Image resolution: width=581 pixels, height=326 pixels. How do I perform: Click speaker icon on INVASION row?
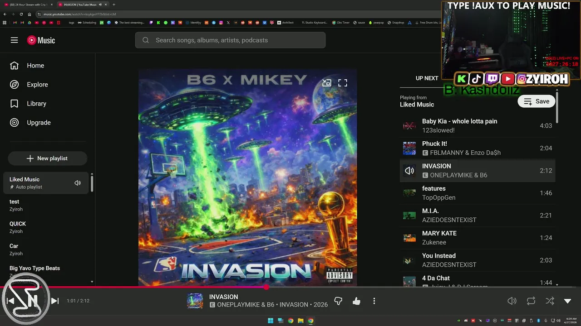coord(409,171)
